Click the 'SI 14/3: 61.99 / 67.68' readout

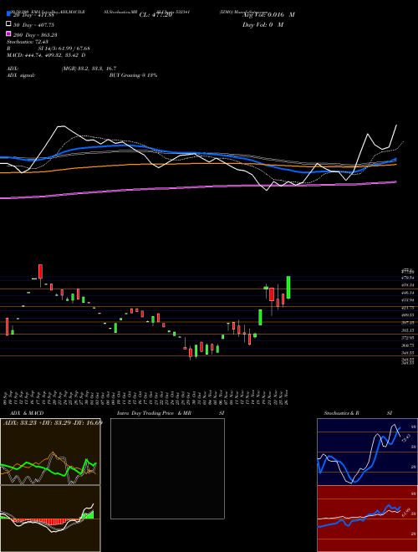point(64,49)
